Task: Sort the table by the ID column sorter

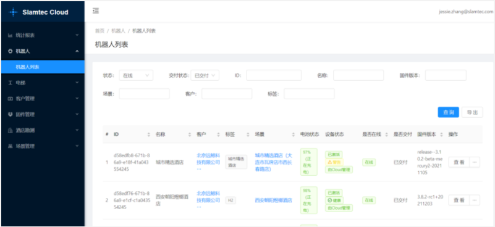Action: click(x=149, y=134)
